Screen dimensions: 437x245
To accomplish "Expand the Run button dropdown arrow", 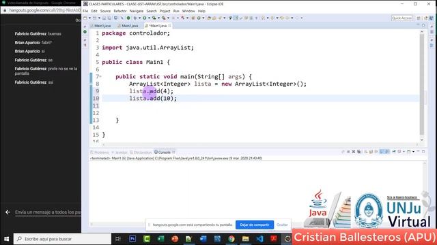I will point(149,18).
